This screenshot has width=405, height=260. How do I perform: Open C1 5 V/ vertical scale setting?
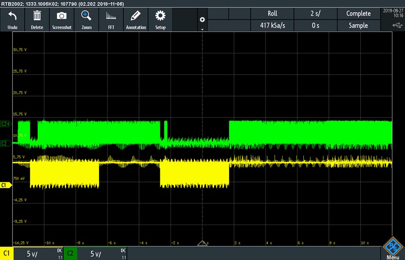pos(39,254)
